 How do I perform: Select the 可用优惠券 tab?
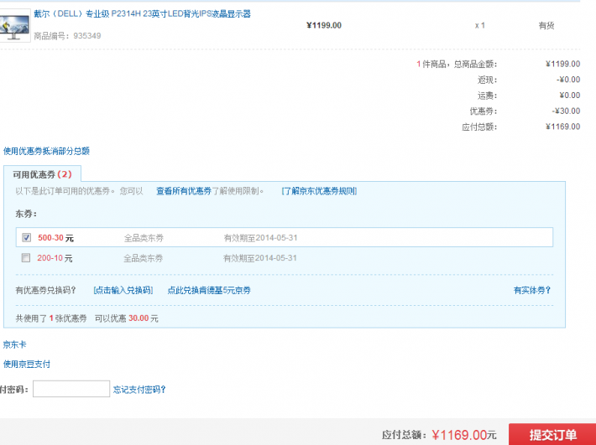(42, 174)
